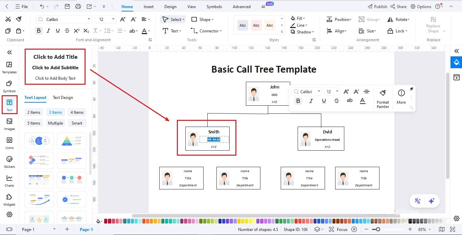Toggle bold formatting in the ribbon
462x235 pixels.
[x=39, y=30]
